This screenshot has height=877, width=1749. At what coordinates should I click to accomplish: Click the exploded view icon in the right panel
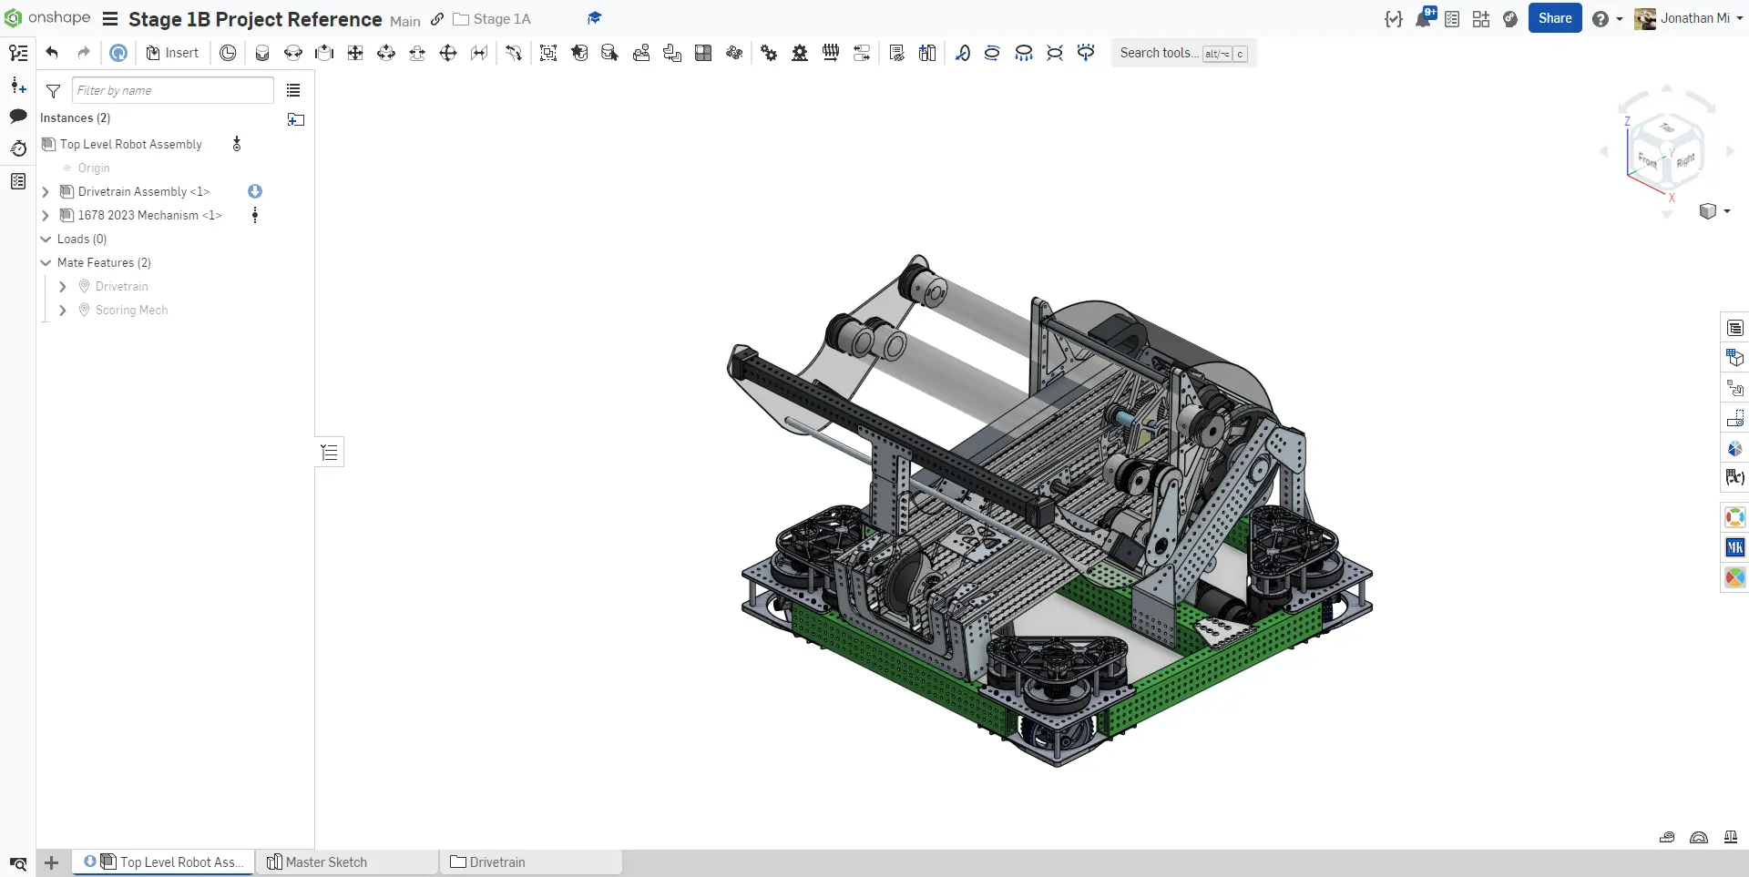[1734, 388]
